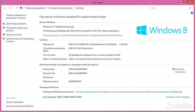Screen dimensions: 195x112
Task: Click Просмотр основных сведений heading
Action: tap(73, 17)
